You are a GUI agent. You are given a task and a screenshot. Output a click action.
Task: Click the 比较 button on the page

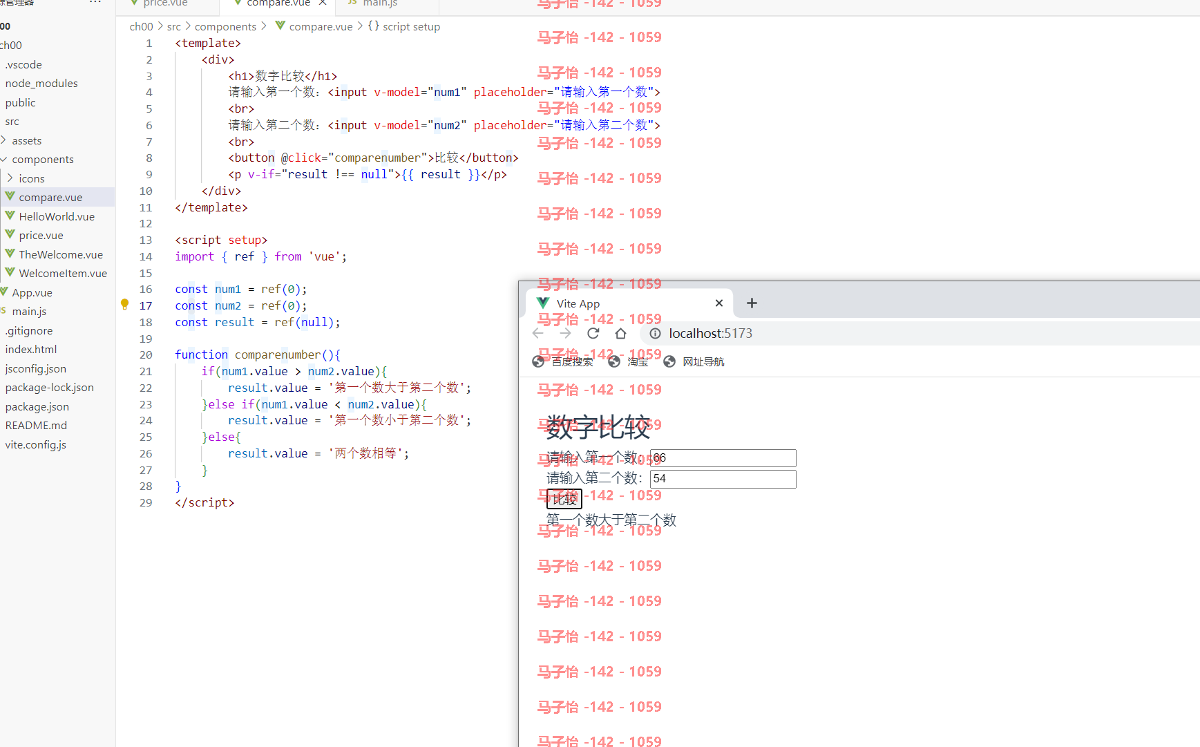tap(564, 499)
